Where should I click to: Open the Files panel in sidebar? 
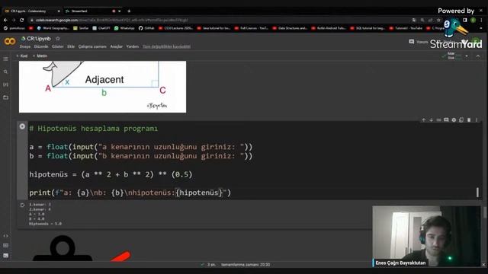click(5, 97)
